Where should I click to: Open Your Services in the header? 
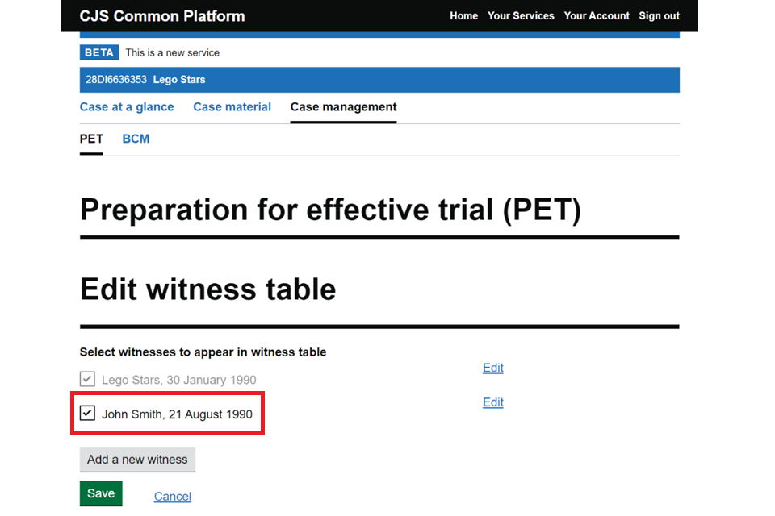tap(521, 16)
